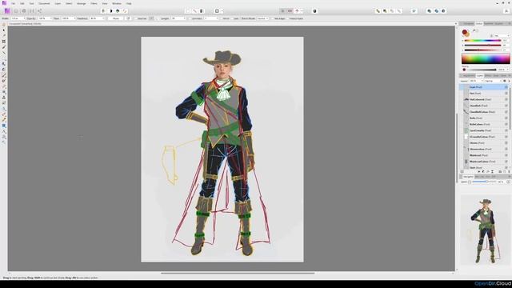Click the Delete Layer trash icon
This screenshot has height=288, width=512.
click(x=509, y=171)
